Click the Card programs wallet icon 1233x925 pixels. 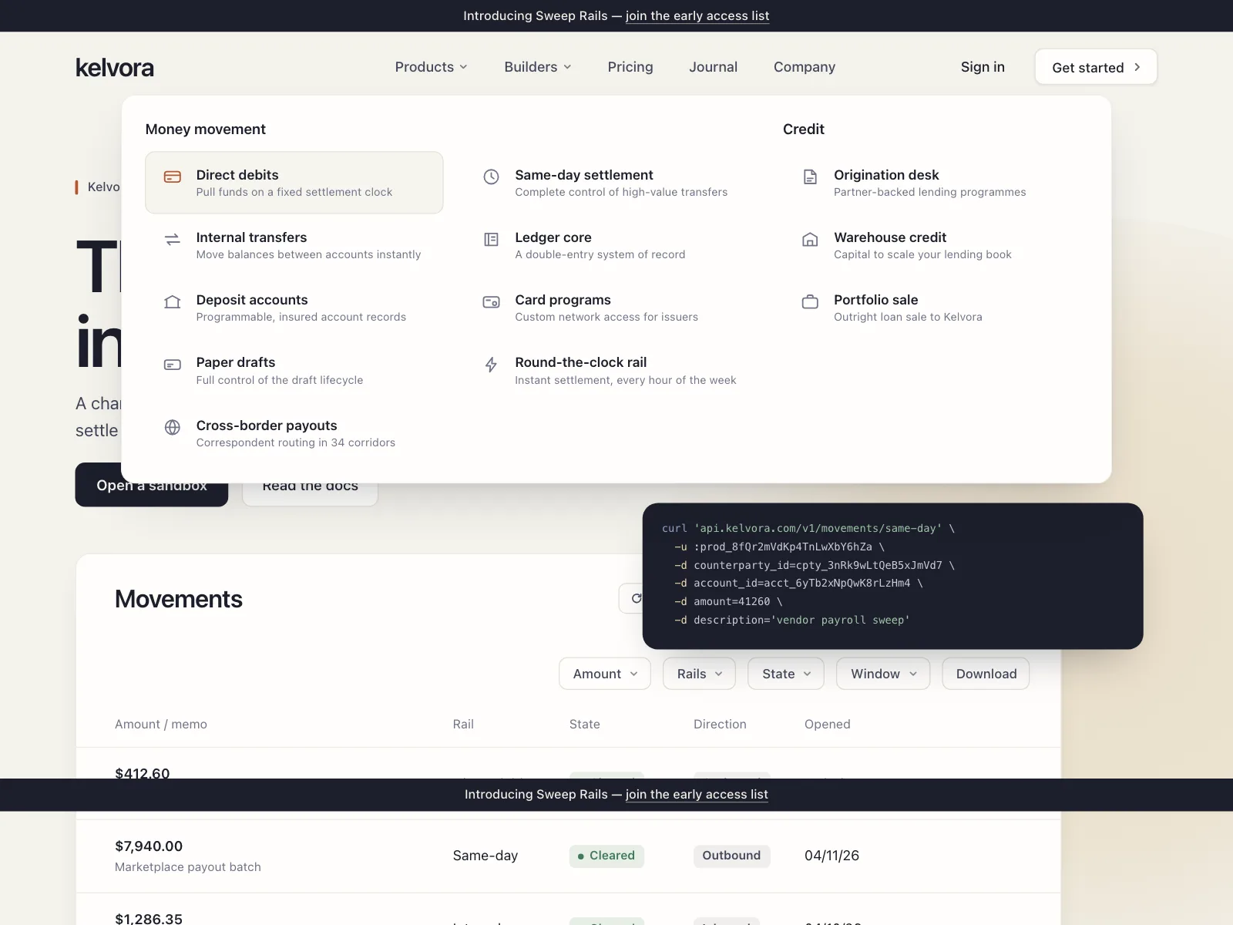click(491, 302)
